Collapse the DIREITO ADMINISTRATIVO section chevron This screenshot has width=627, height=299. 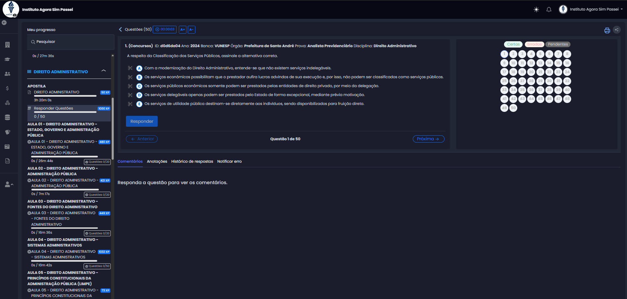[104, 71]
